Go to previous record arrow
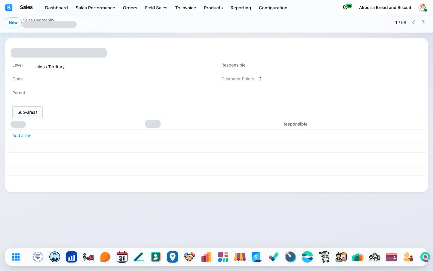This screenshot has width=433, height=271. pos(414,22)
